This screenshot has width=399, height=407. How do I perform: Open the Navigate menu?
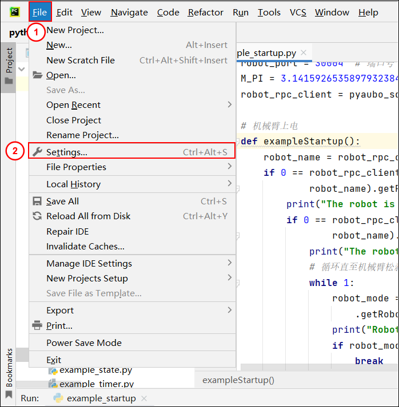[x=129, y=12]
